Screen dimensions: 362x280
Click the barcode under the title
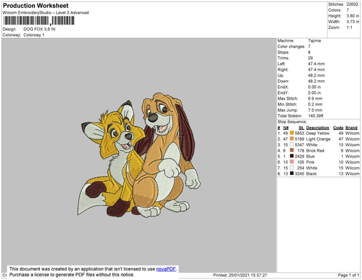coord(39,21)
